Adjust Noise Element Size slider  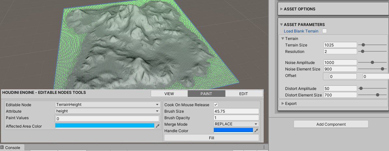[x=372, y=69]
